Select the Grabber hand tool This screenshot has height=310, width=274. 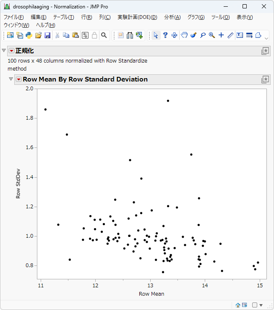184,35
